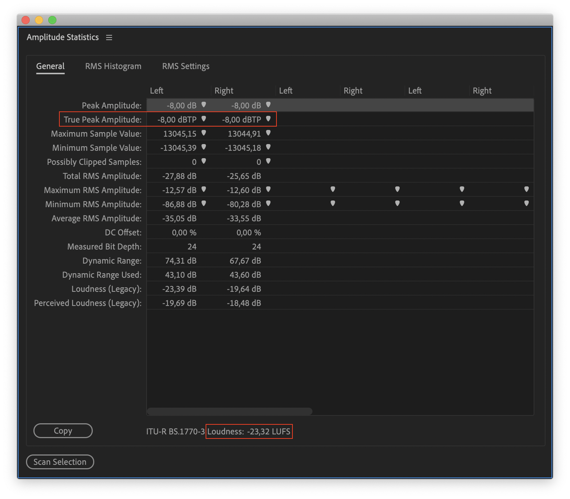Image resolution: width=570 pixels, height=499 pixels.
Task: Click the Left DC Offset 0,00 % value
Action: coord(184,232)
